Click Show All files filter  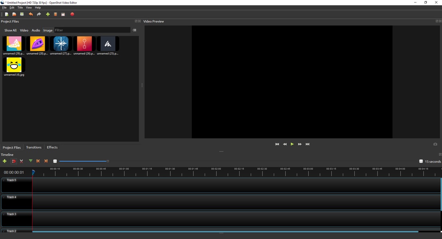[x=11, y=30]
